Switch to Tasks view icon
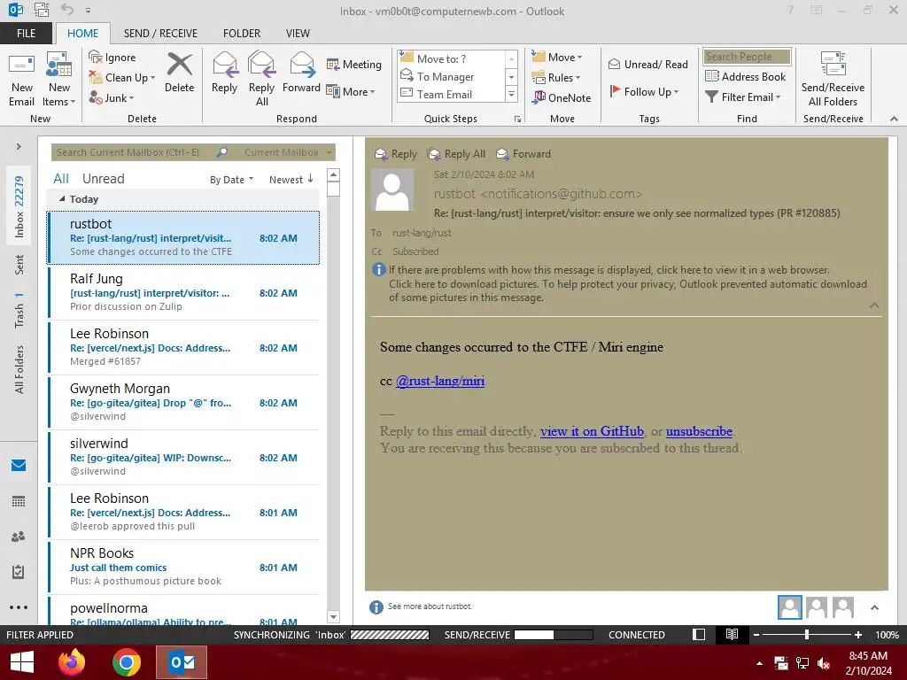This screenshot has height=680, width=907. tap(19, 572)
